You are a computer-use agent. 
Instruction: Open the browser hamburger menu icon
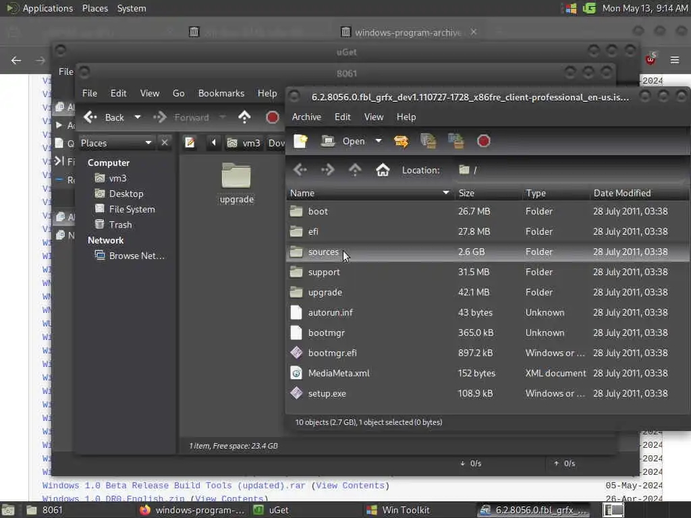(x=674, y=60)
